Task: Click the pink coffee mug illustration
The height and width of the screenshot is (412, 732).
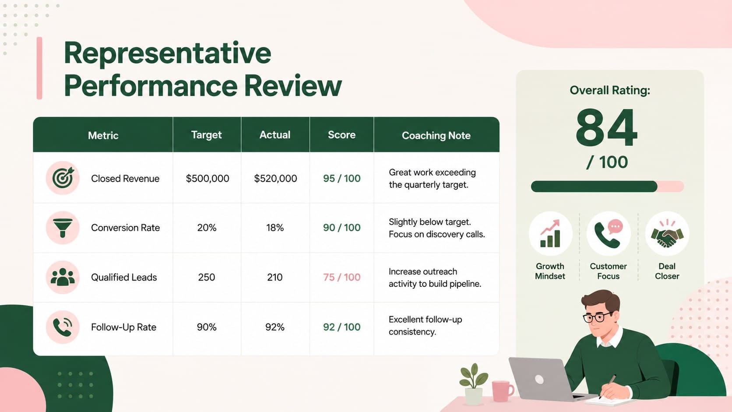Action: [x=502, y=391]
